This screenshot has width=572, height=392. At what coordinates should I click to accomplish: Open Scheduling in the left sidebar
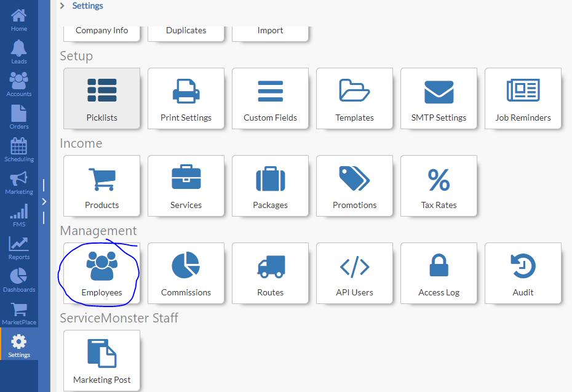click(x=19, y=150)
